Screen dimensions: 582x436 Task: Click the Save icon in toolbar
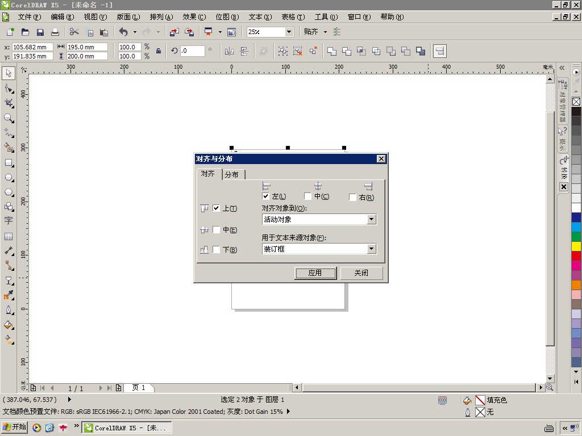click(40, 32)
